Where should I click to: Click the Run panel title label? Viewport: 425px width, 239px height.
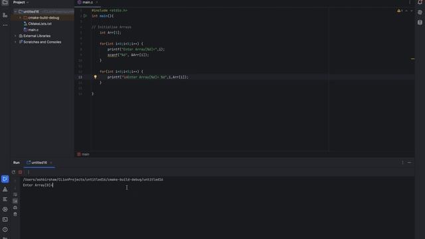point(16,163)
